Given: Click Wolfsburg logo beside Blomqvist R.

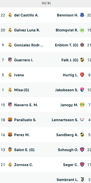Looking at the screenshot, I should tap(82, 30).
